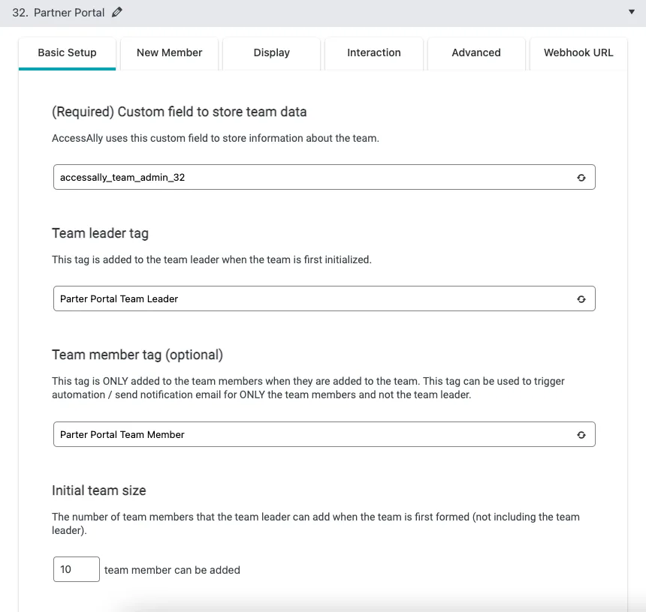Go to the Interaction tab
The height and width of the screenshot is (612, 646).
374,52
